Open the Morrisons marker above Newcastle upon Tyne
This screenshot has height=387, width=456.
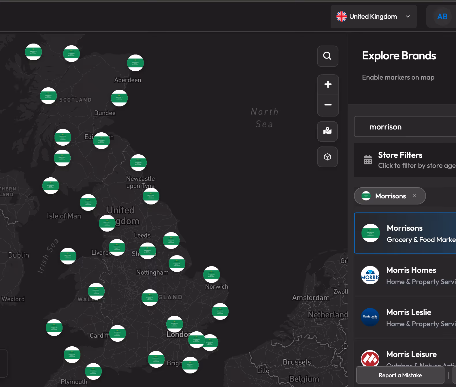pyautogui.click(x=138, y=163)
